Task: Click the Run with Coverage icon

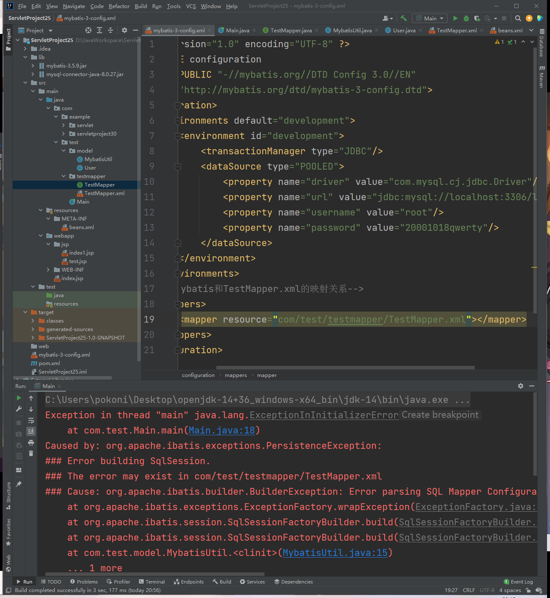Action: coord(477,18)
